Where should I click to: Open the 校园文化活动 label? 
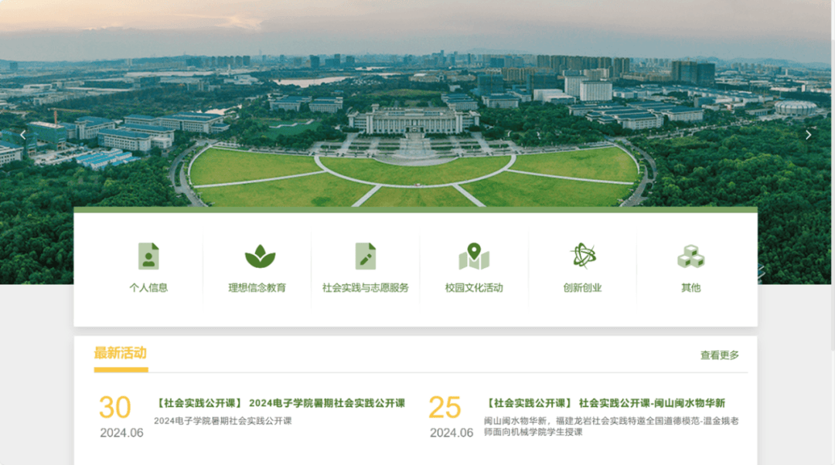pos(474,288)
